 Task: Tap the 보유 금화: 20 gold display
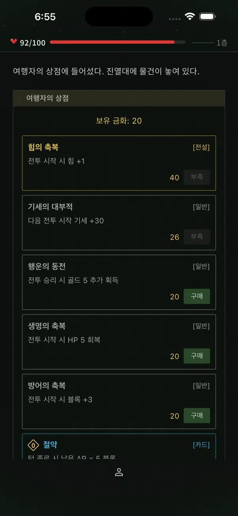point(119,121)
